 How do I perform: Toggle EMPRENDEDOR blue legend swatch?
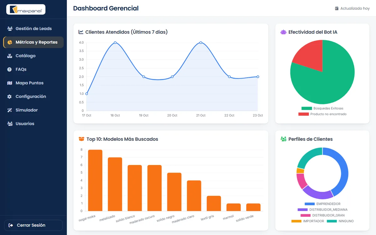(310, 204)
